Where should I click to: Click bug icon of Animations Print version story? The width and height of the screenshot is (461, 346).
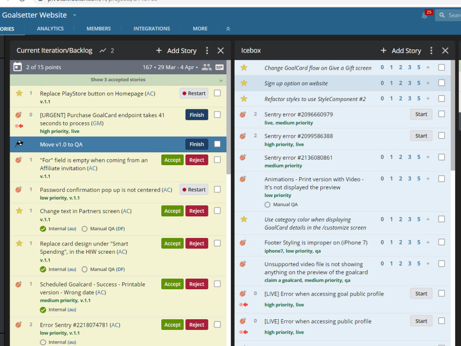243,179
